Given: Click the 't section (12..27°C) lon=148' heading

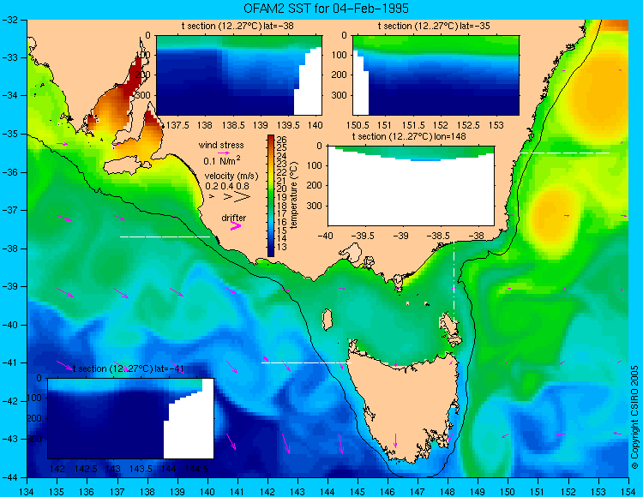Looking at the screenshot, I should pyautogui.click(x=409, y=136).
